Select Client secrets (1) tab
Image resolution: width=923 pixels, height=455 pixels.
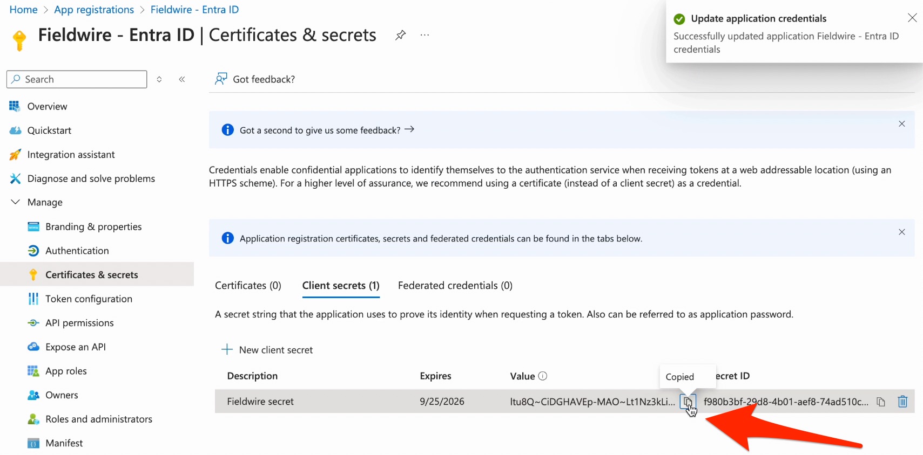341,286
